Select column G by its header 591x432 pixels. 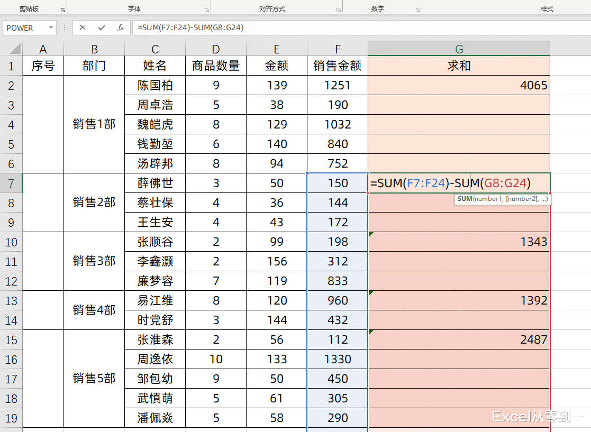point(458,48)
